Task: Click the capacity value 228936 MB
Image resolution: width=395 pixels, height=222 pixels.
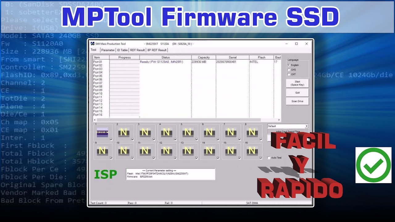Action: [x=199, y=62]
